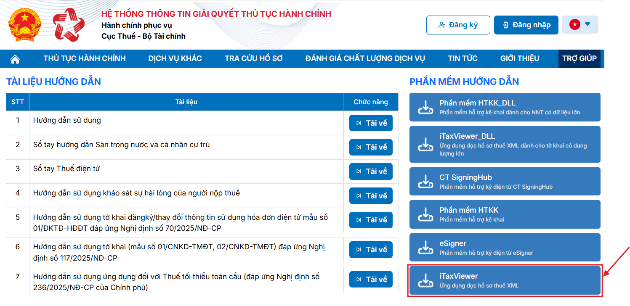
Task: Open the THỦ TỤC HÀNH CHÍNH menu
Action: 85,58
